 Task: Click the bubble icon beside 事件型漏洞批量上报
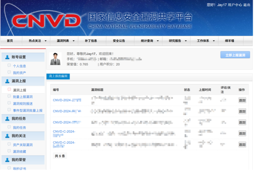(x=9, y=110)
